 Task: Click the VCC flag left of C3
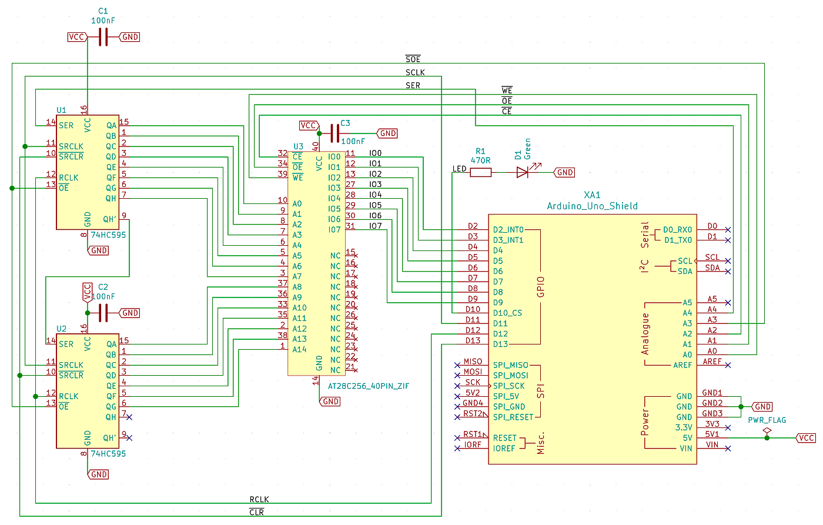[x=309, y=125]
